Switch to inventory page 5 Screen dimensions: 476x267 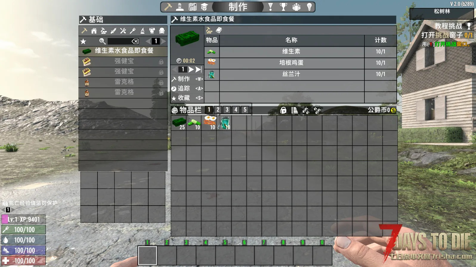(x=245, y=110)
